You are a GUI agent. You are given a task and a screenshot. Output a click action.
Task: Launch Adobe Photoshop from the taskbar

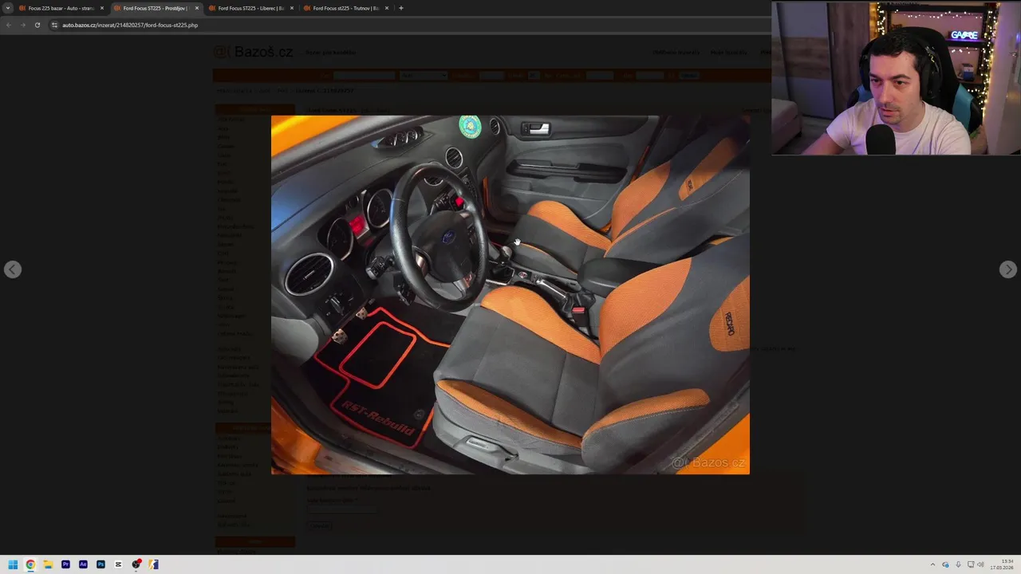(101, 564)
